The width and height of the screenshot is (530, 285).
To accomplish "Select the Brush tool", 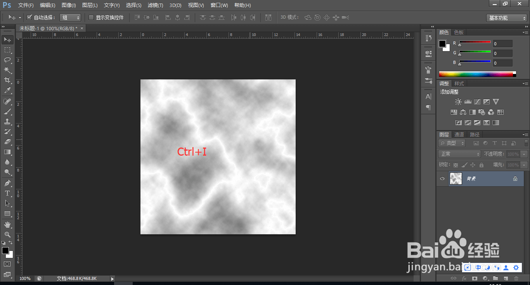I will (7, 112).
